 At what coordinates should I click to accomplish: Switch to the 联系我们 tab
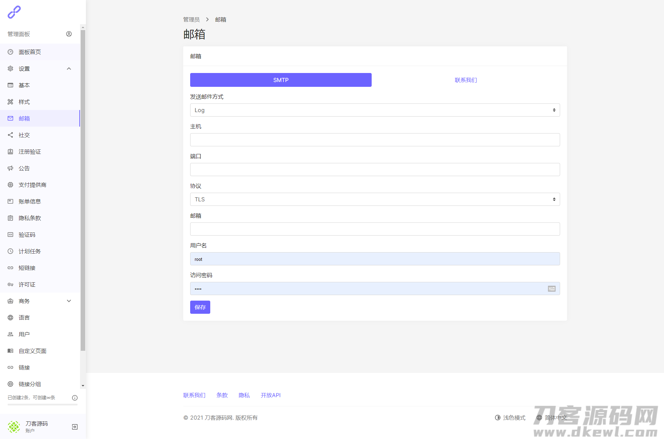(x=466, y=80)
